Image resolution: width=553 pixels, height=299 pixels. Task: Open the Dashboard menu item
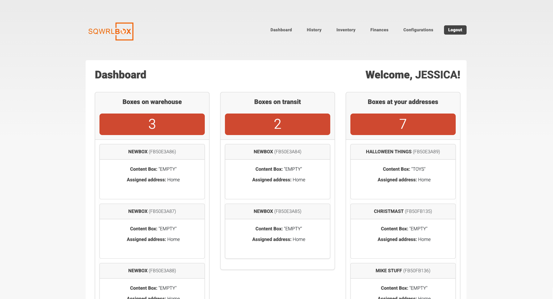click(281, 30)
